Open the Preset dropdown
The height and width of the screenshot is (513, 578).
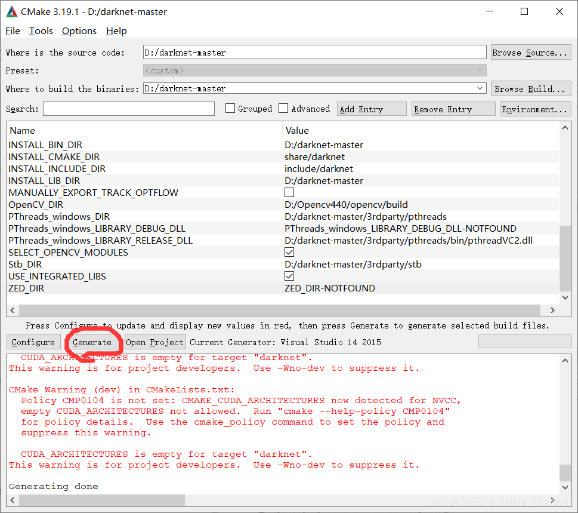click(x=315, y=70)
